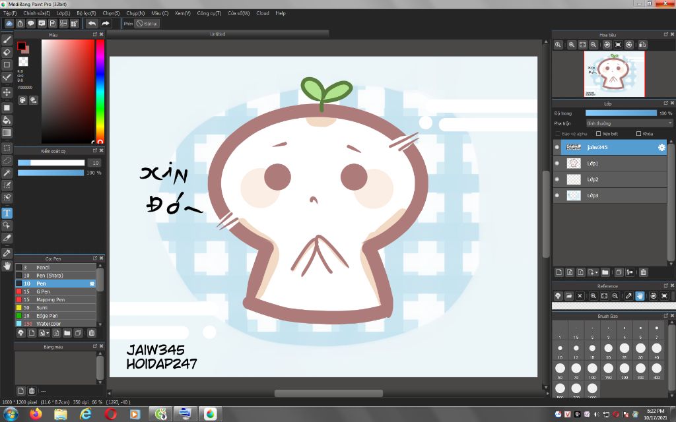Click the hue spectrum color bar
This screenshot has width=676, height=422.
[100, 91]
